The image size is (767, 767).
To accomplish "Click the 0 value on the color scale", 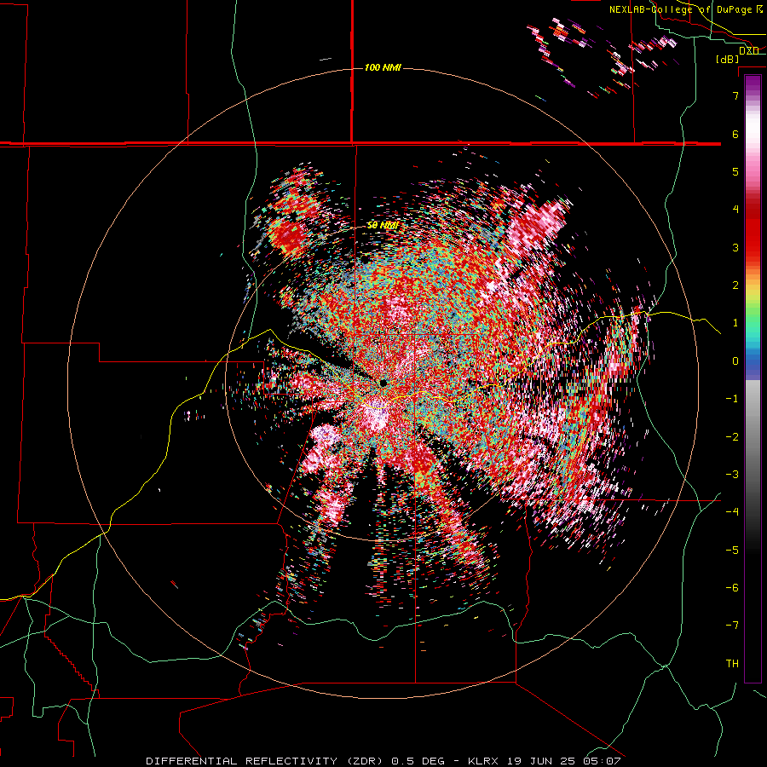I will pyautogui.click(x=735, y=361).
